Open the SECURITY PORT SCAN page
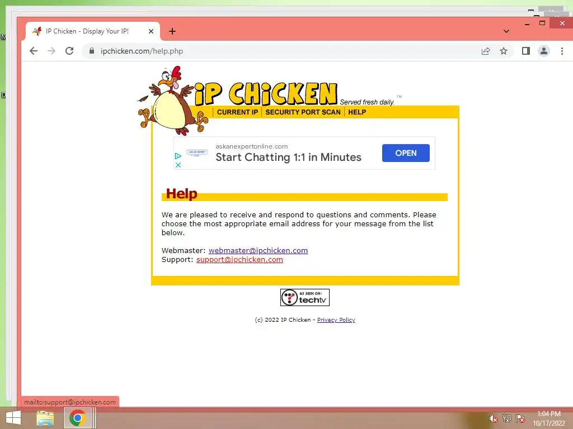This screenshot has height=429, width=573. (x=303, y=112)
